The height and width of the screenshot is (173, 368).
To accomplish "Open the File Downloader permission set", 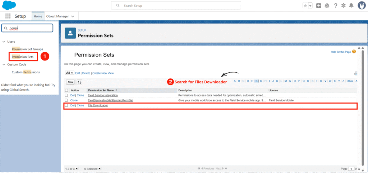I will [98, 105].
